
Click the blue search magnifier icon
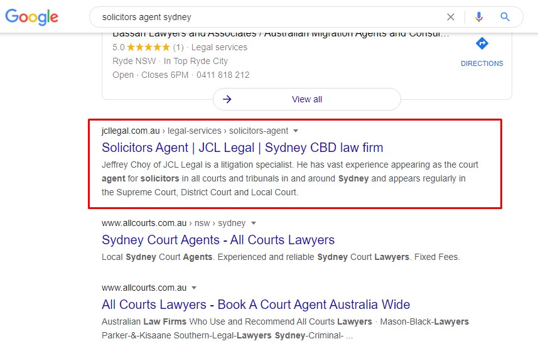click(x=505, y=17)
